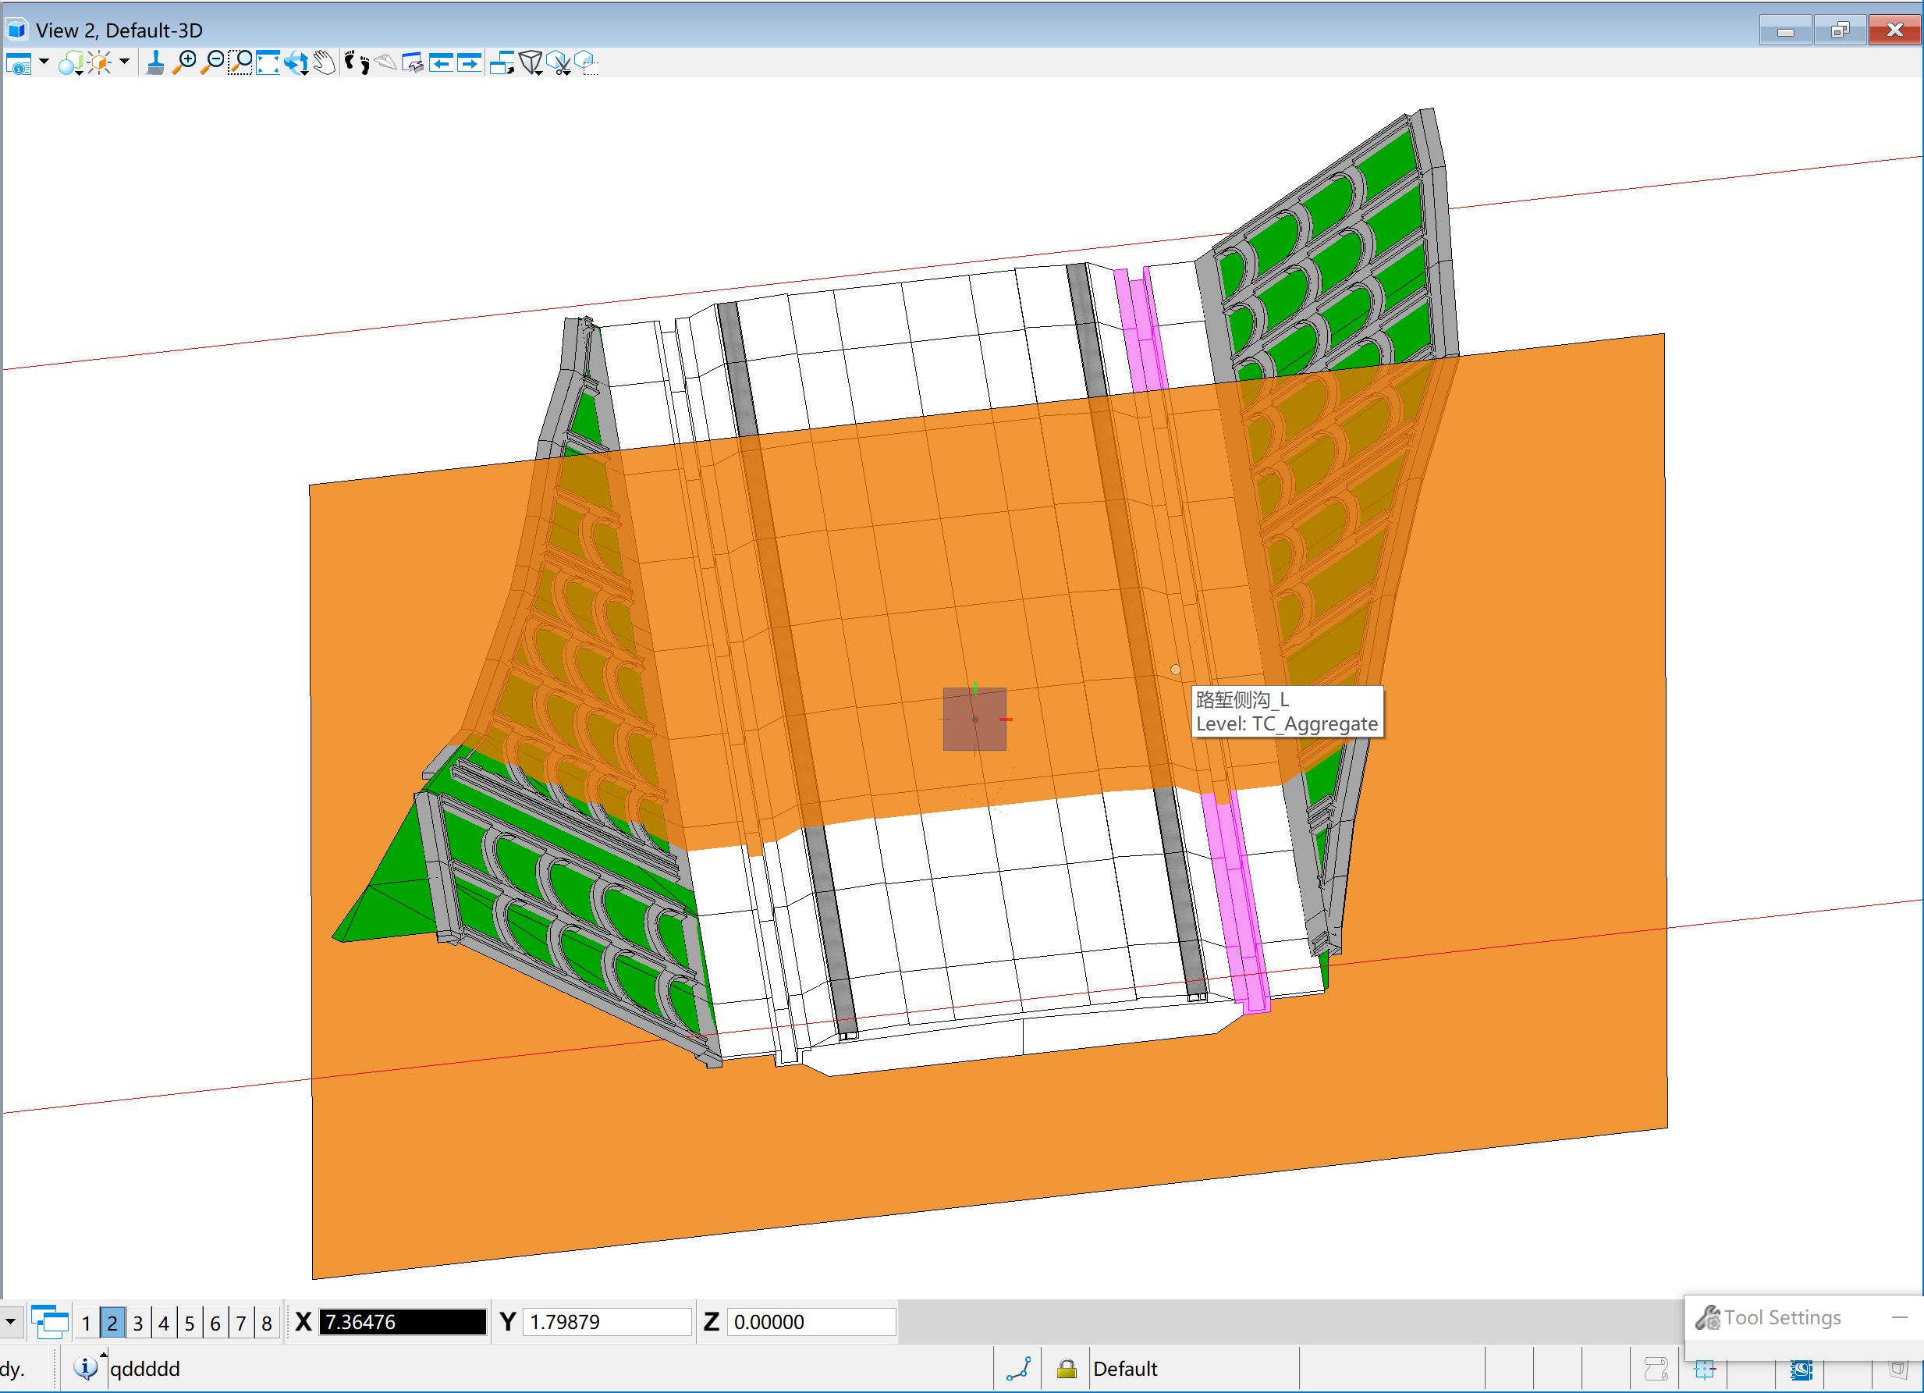
Task: Click the View Next right-arrow icon
Action: [468, 62]
